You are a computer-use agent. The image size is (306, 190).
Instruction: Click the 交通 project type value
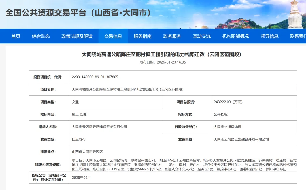click(75, 102)
